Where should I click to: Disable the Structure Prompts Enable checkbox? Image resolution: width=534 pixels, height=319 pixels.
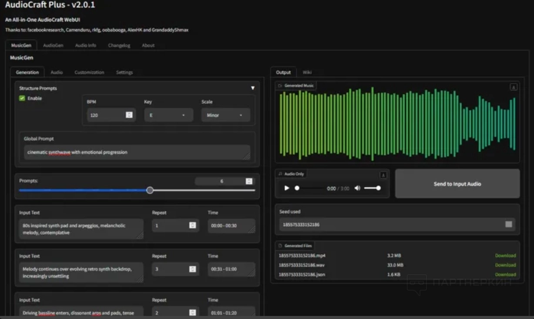pos(22,98)
